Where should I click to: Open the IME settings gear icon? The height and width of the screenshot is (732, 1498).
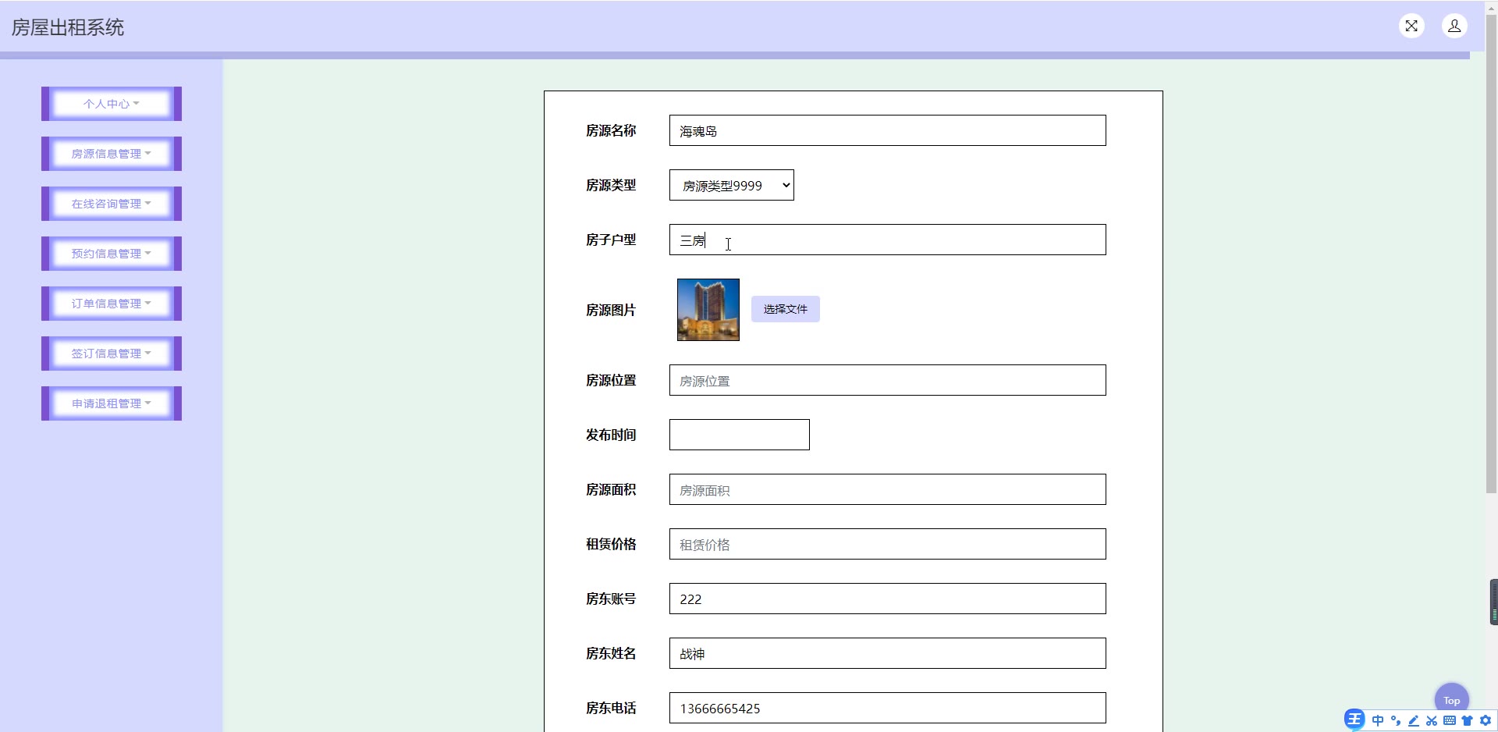1485,720
